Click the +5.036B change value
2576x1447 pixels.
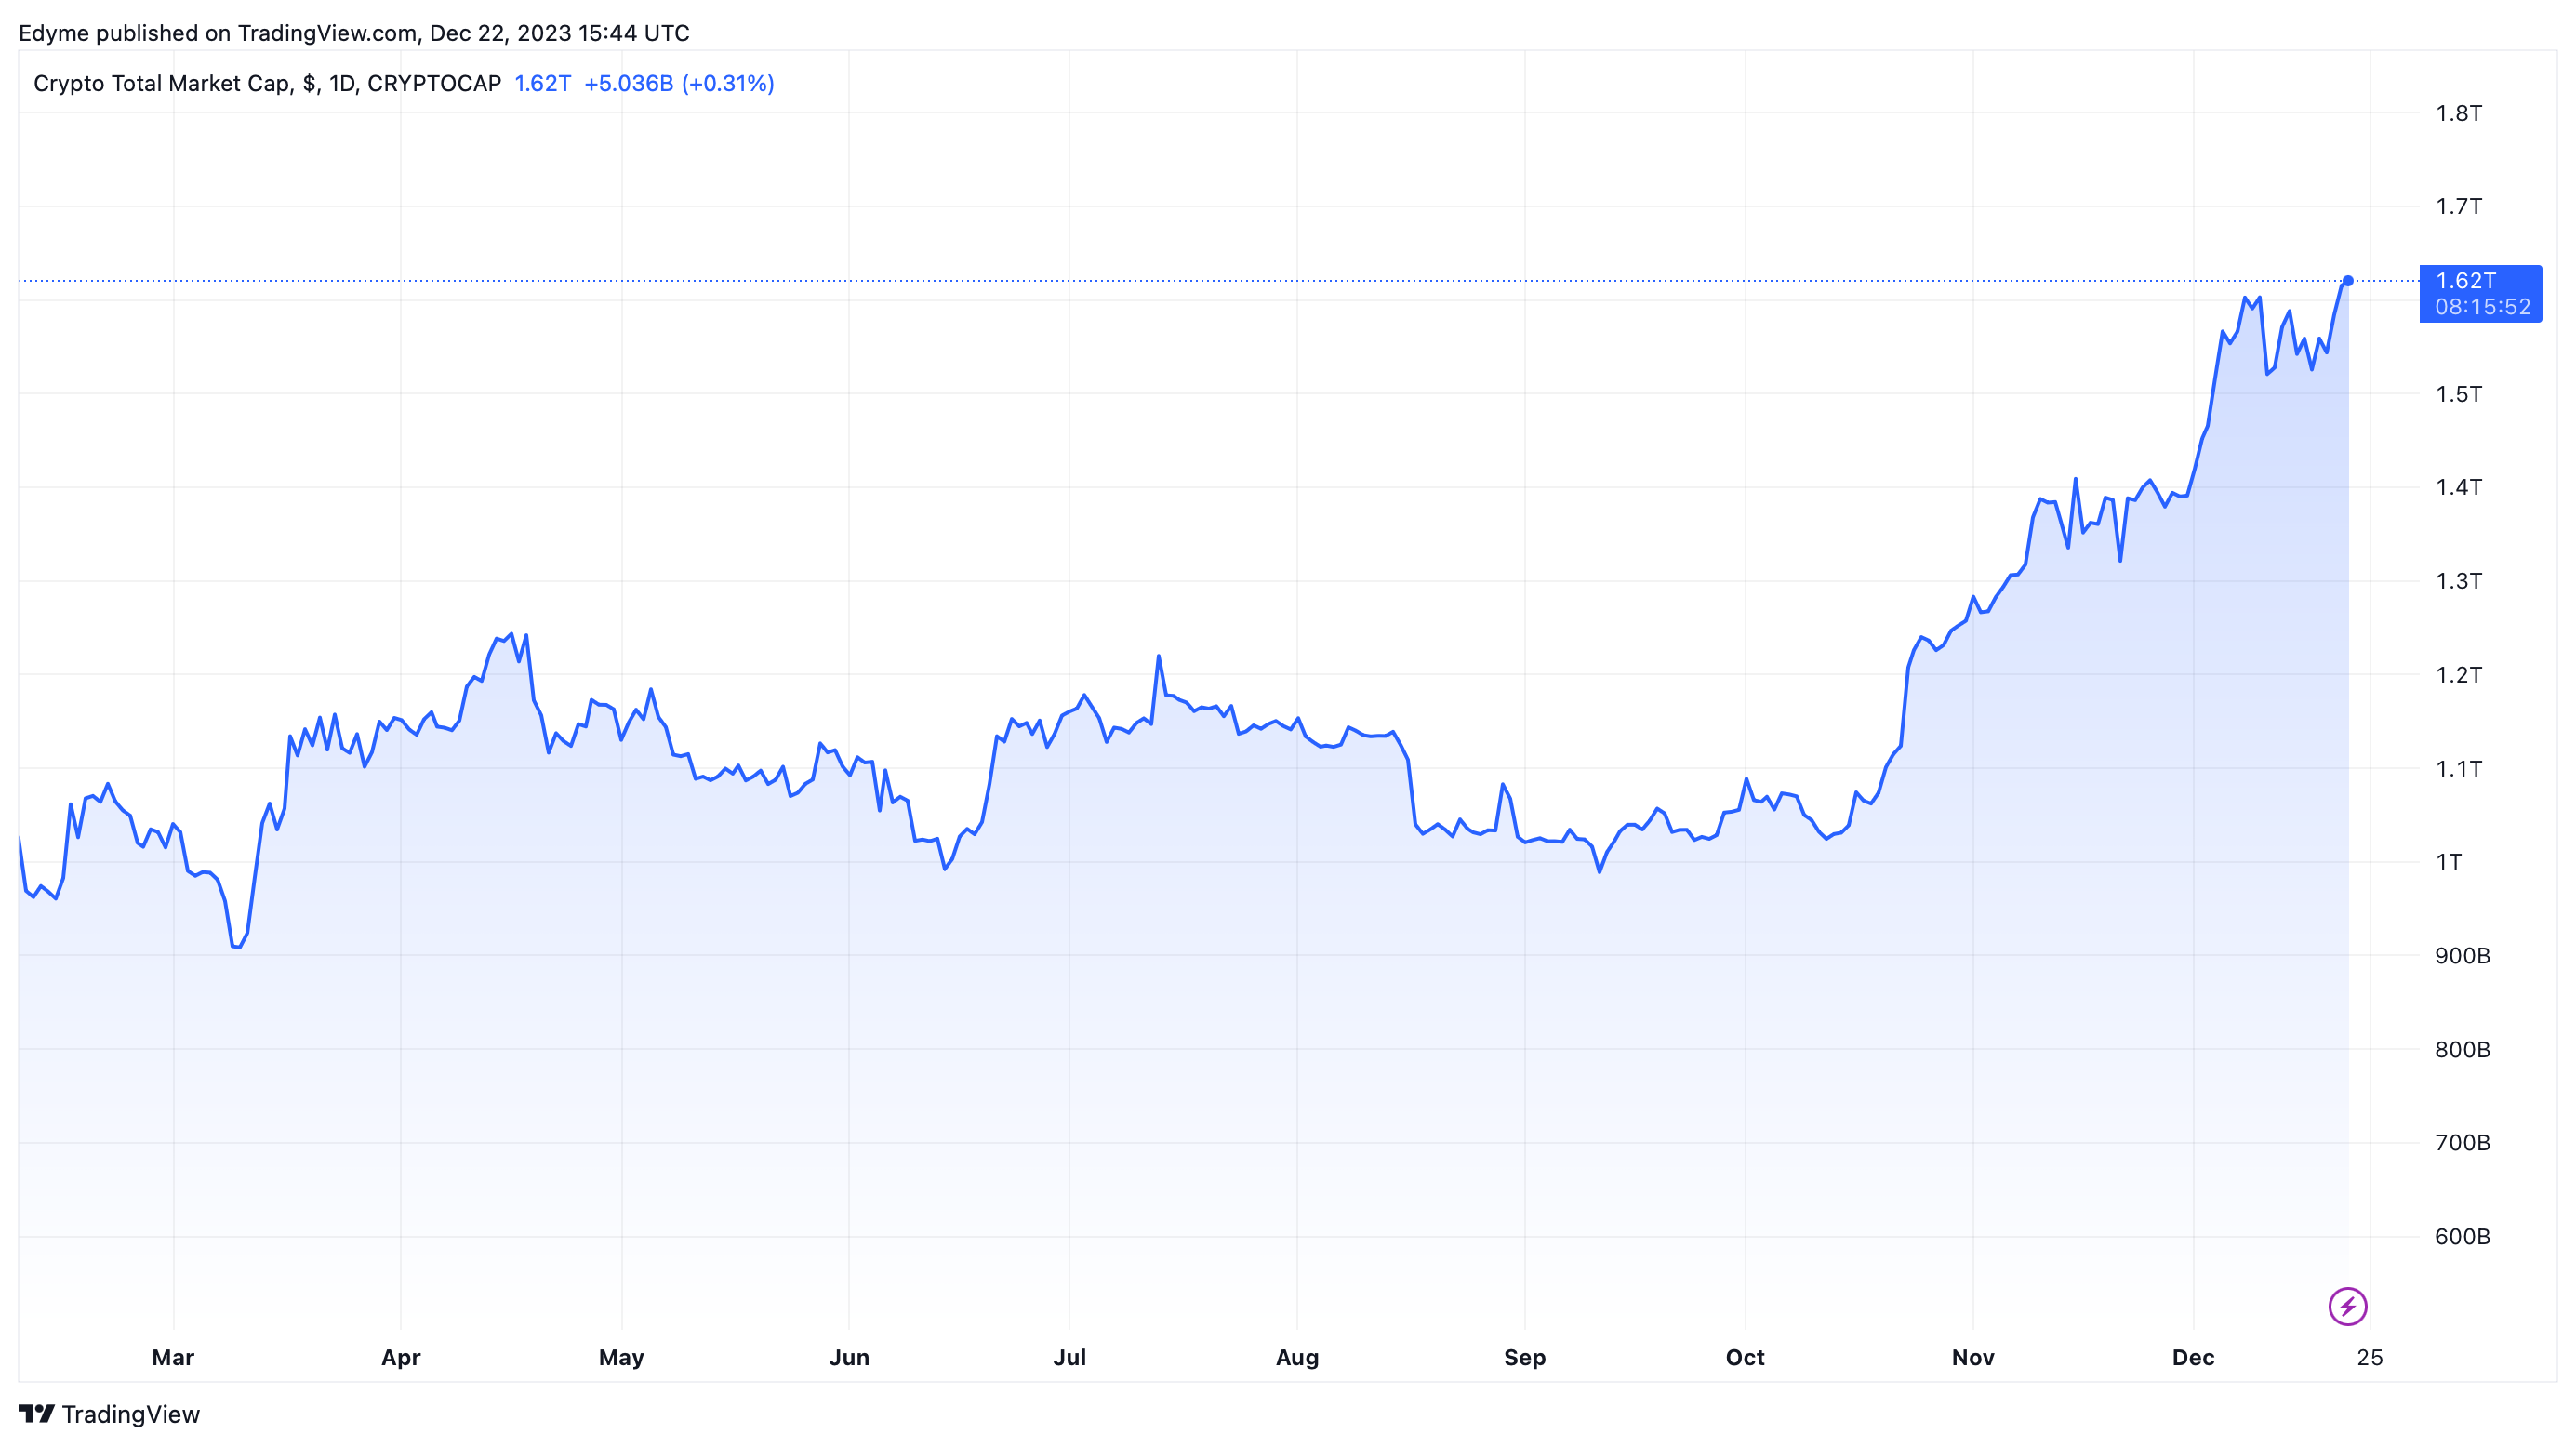point(628,83)
